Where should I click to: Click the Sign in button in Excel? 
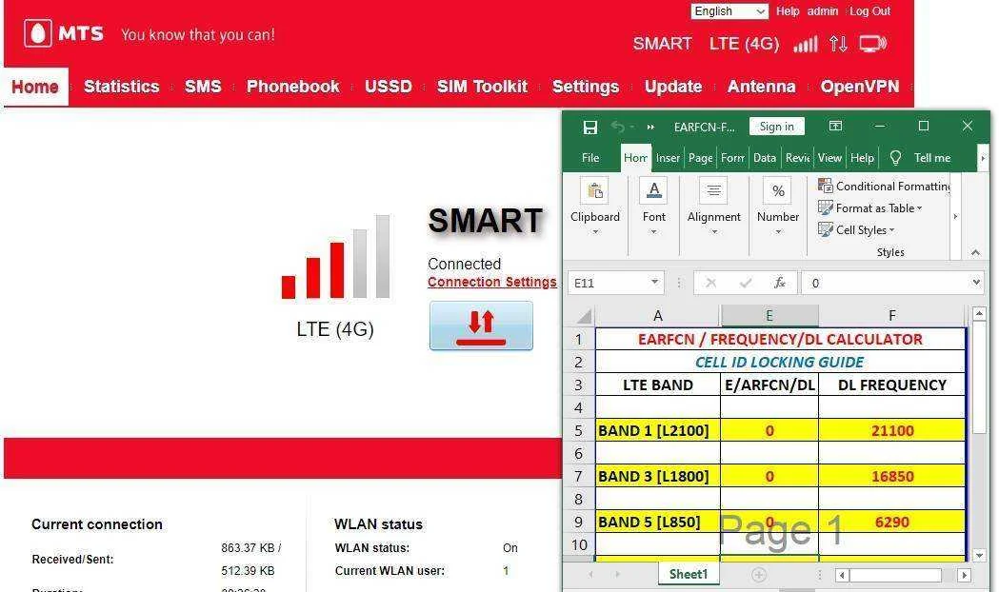click(777, 127)
